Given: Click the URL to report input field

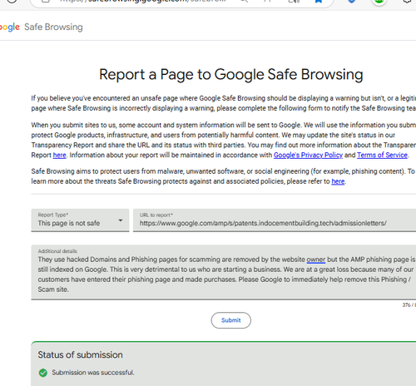Looking at the screenshot, I should 275,220.
